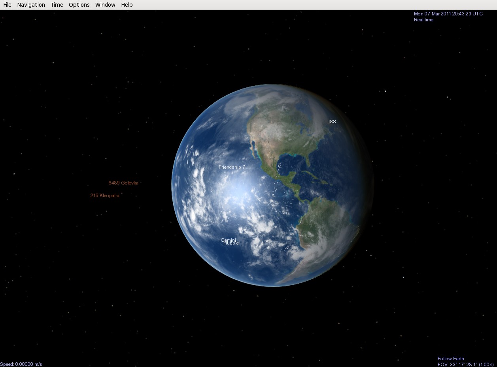497x367 pixels.
Task: Select the Friendship 7 spacecraft label
Action: (232, 167)
